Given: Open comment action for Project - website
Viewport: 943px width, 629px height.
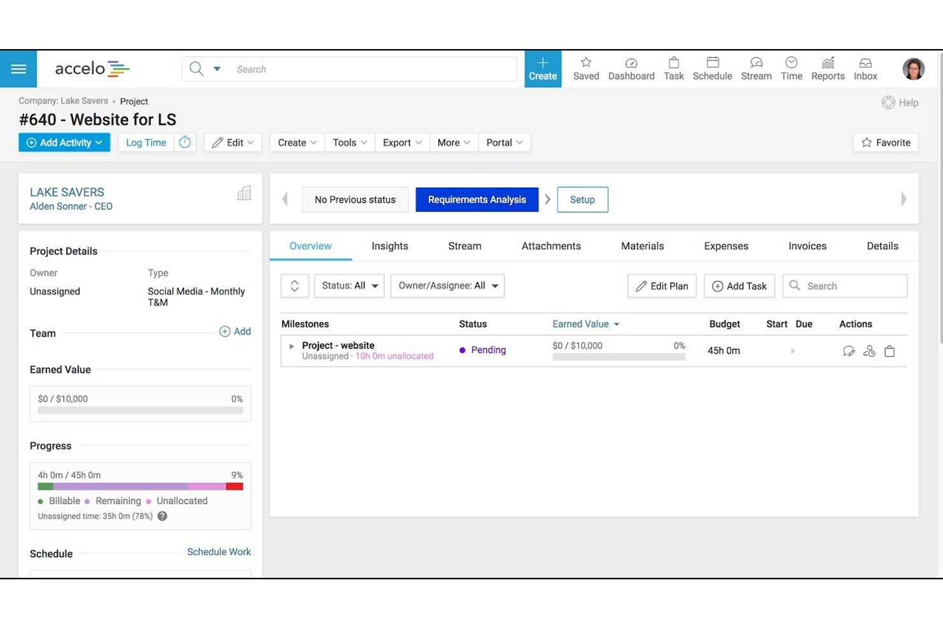Looking at the screenshot, I should (849, 351).
